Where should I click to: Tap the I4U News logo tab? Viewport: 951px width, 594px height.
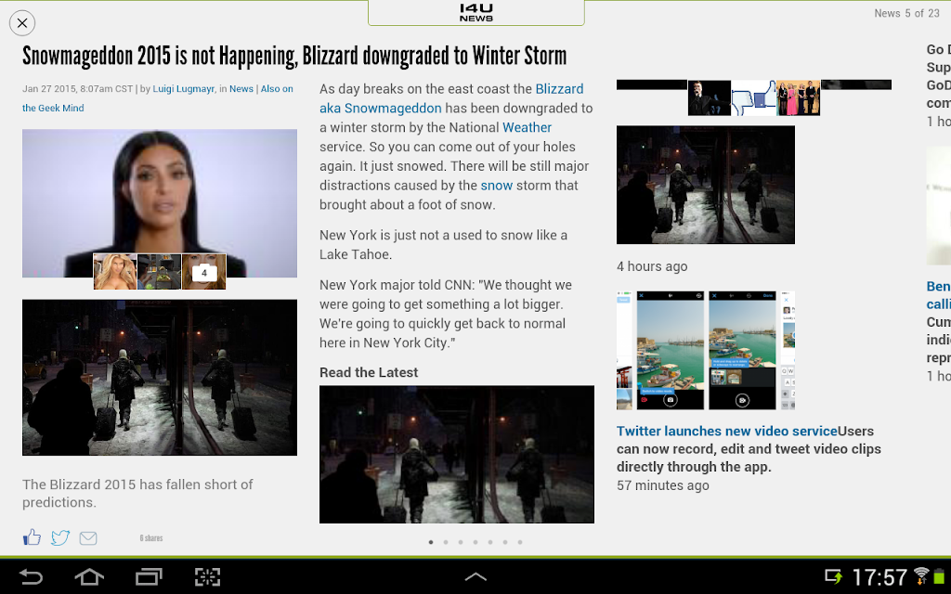coord(476,13)
